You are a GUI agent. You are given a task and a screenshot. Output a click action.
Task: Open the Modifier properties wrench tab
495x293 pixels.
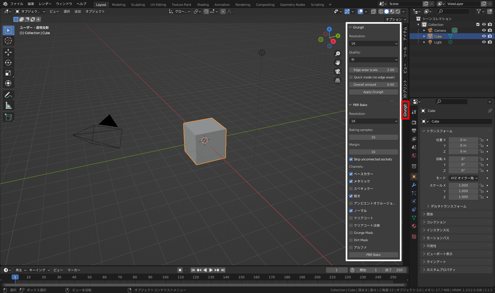tap(414, 185)
